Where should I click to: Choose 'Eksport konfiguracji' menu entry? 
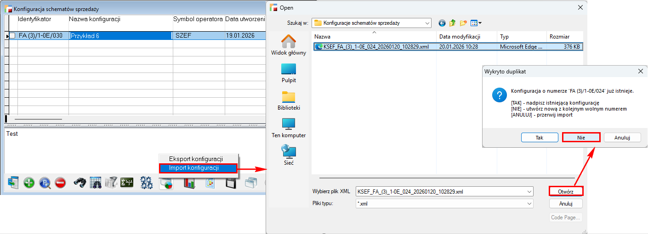tap(196, 159)
